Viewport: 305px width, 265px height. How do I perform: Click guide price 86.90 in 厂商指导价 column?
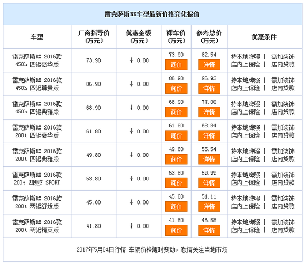click(x=94, y=84)
